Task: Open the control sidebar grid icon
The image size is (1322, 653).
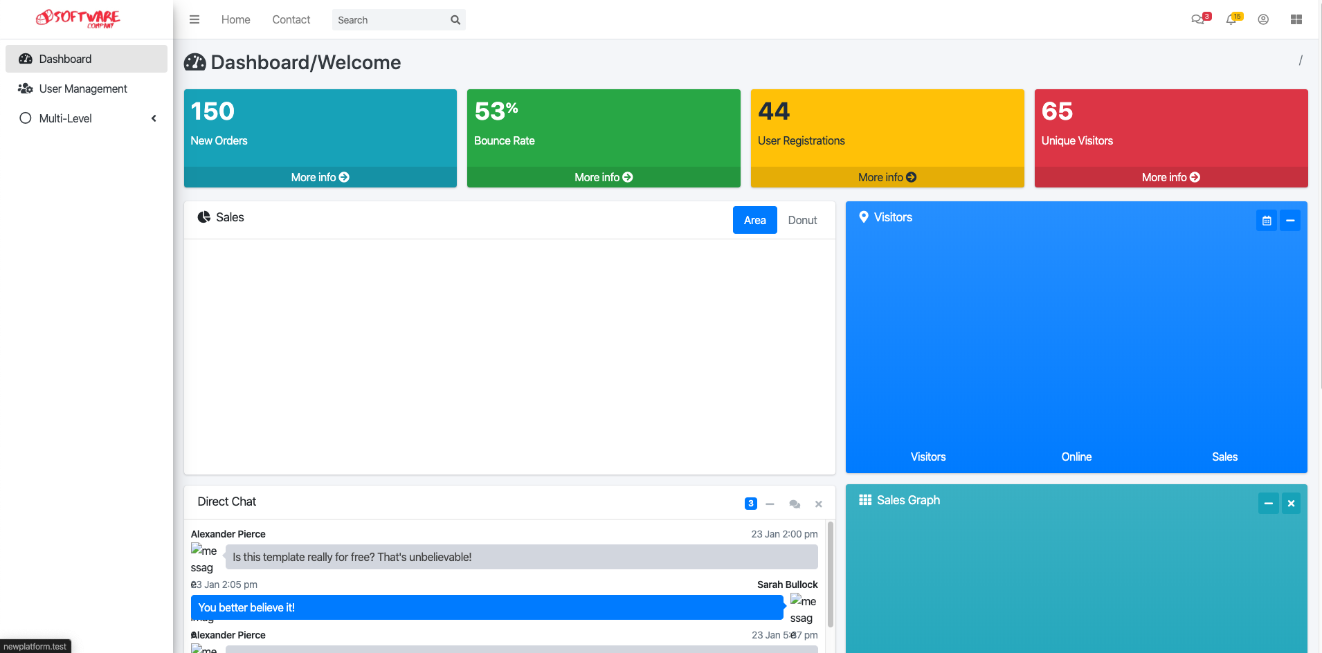Action: click(x=1297, y=19)
